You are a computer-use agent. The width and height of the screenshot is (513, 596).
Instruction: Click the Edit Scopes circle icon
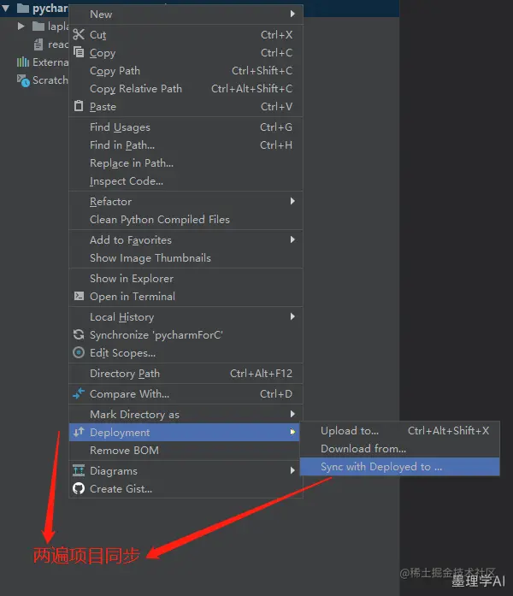[x=79, y=353]
